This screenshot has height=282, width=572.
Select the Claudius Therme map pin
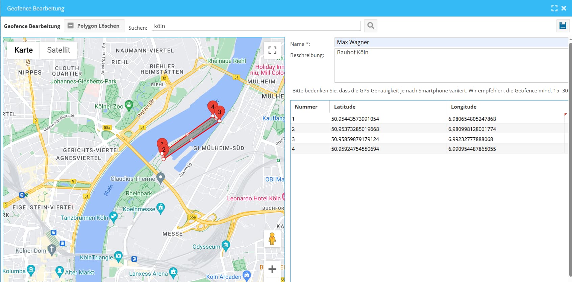[x=161, y=178]
